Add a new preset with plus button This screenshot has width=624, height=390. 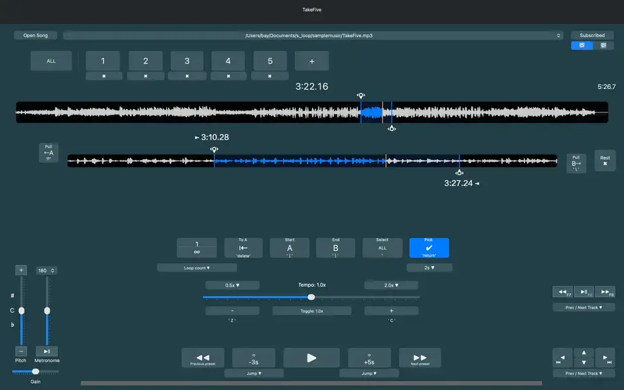pyautogui.click(x=311, y=61)
